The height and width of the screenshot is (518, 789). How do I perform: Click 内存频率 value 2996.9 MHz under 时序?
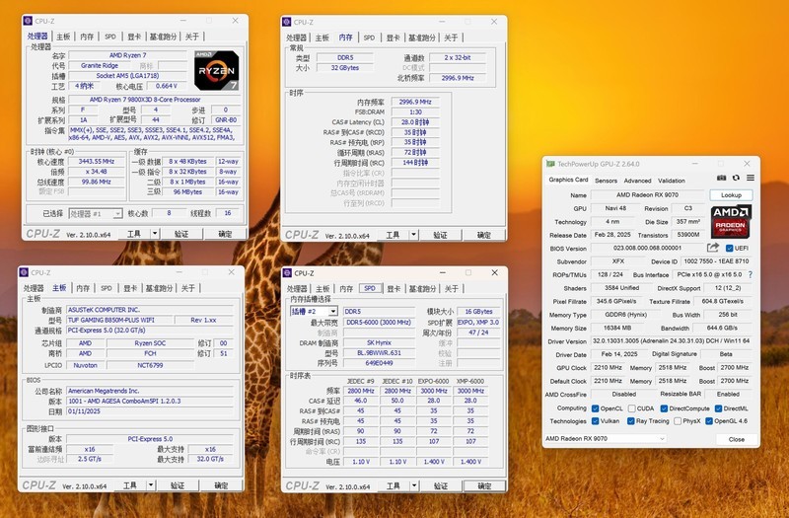click(415, 102)
